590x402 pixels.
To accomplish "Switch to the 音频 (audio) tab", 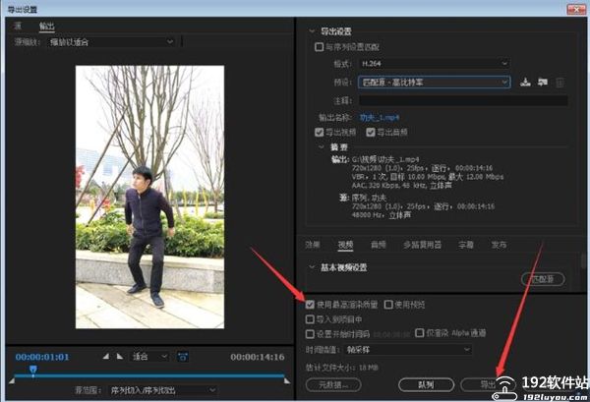I will tap(378, 244).
